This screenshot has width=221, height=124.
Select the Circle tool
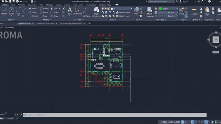11,11
